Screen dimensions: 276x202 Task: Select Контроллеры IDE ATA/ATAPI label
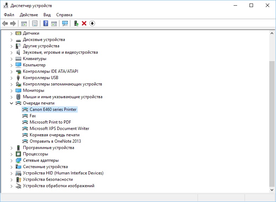coord(50,71)
